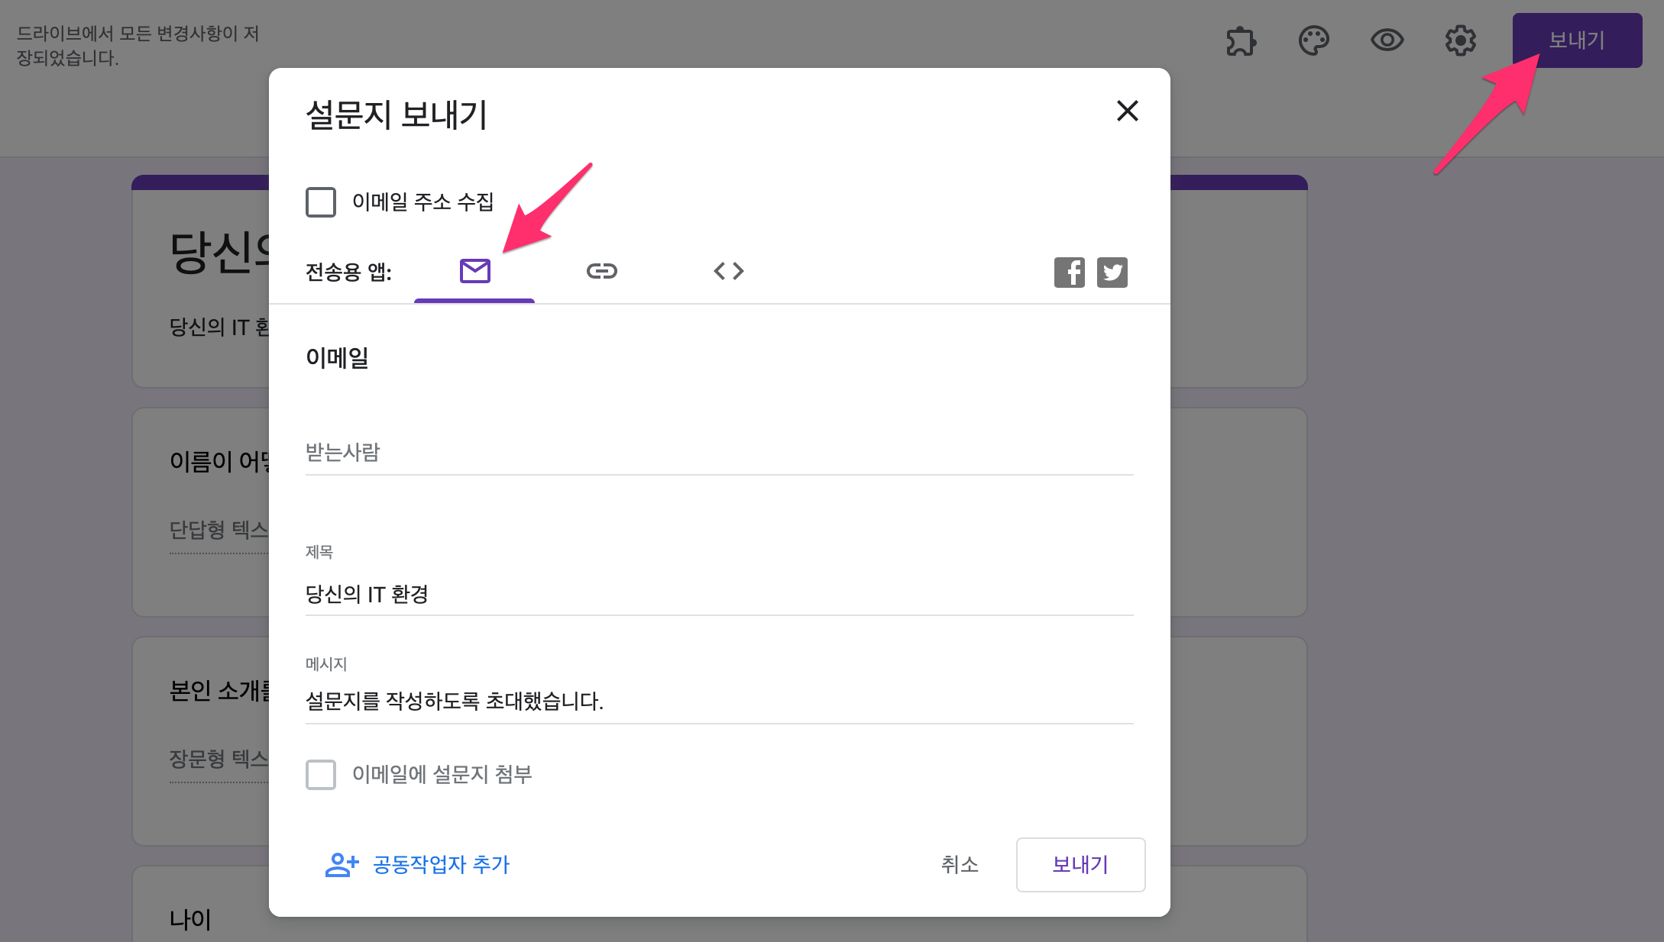Switch to the link share tab
1664x942 pixels.
[601, 271]
